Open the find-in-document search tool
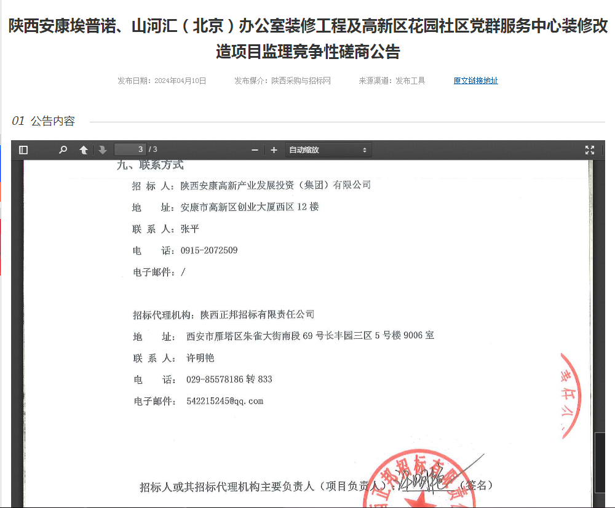 point(63,150)
